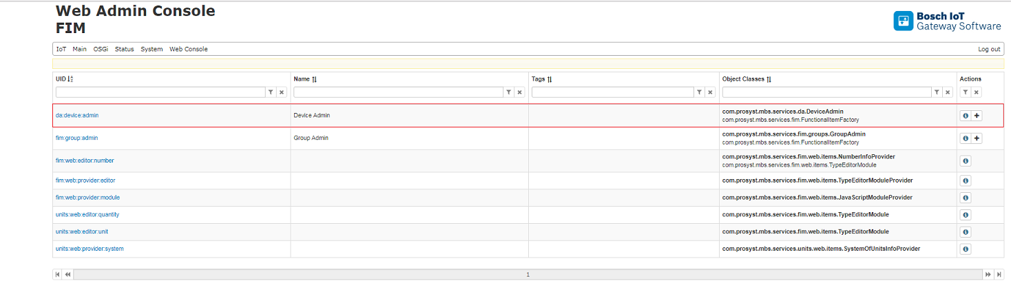Image resolution: width=1011 pixels, height=281 pixels.
Task: Focus the UID filter text field
Action: click(x=160, y=92)
